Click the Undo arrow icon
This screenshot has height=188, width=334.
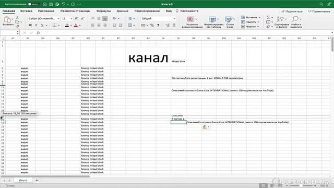[64, 4]
